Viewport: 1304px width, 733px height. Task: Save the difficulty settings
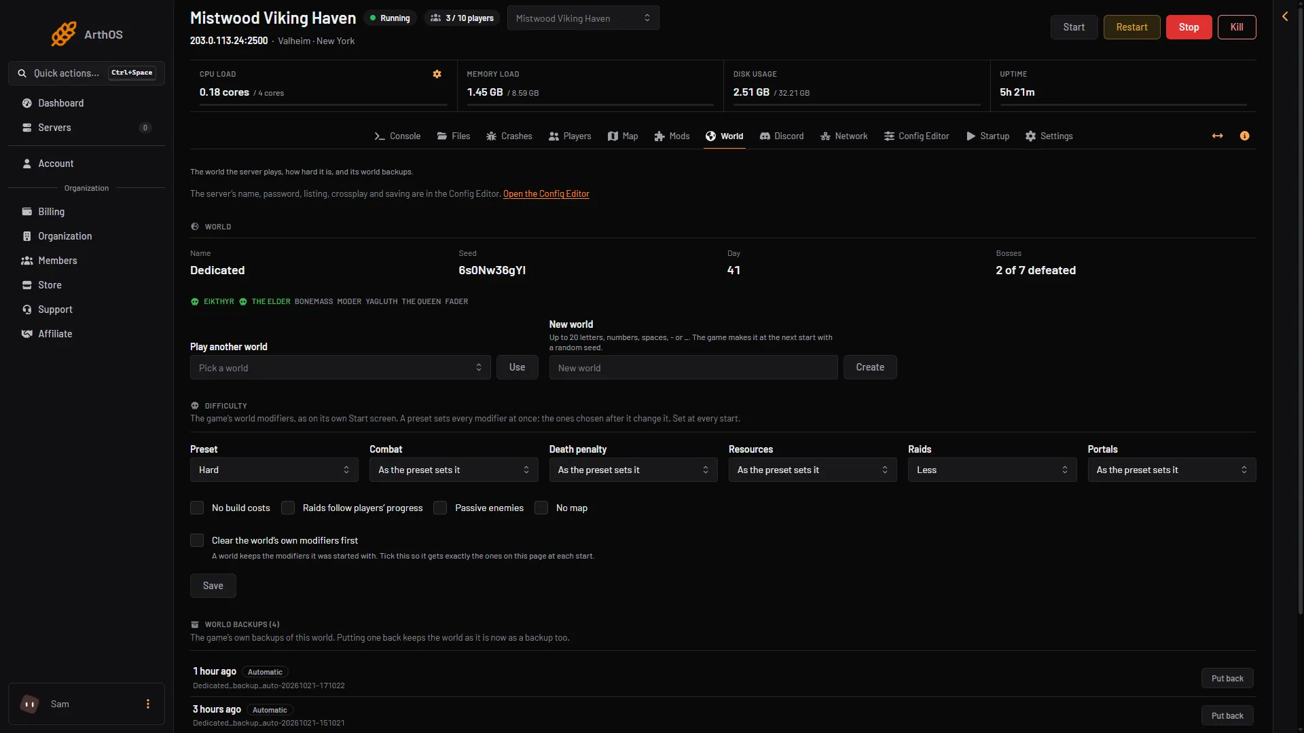point(213,586)
